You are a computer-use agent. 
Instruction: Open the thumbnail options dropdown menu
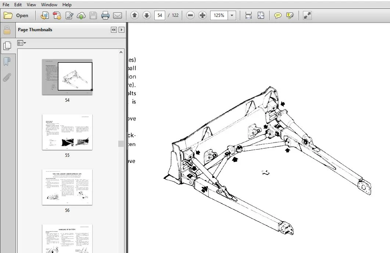click(22, 43)
